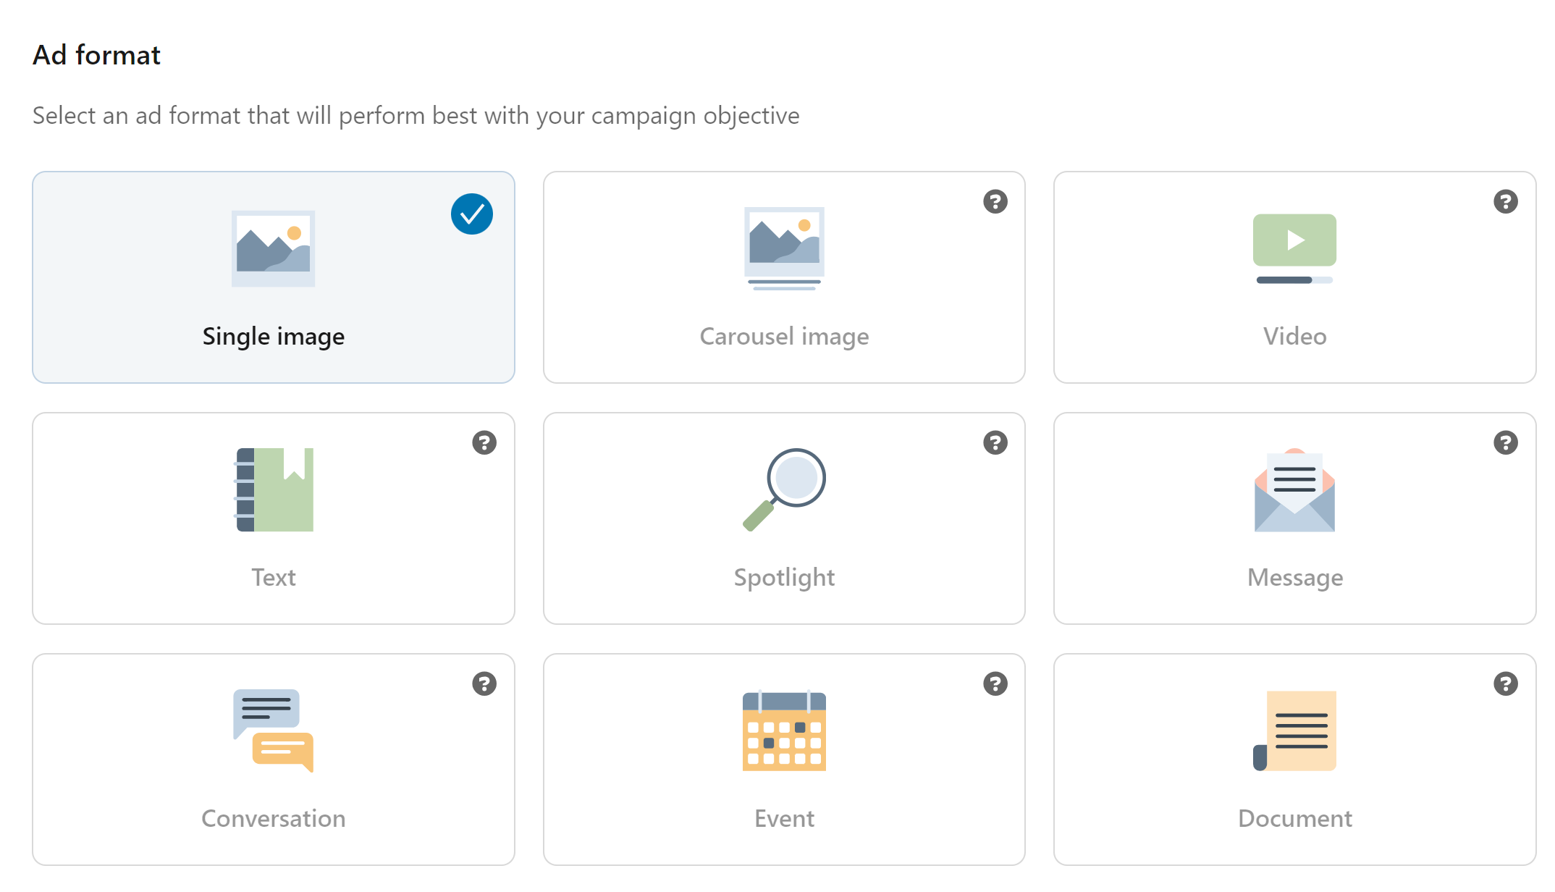The image size is (1555, 892).
Task: Click the Conversation chat bubbles icon
Action: (274, 730)
